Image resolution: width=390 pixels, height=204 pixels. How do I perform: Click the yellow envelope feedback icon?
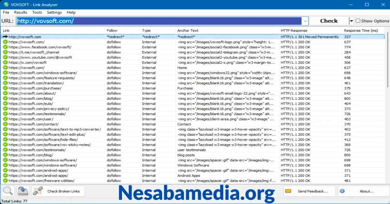(x=288, y=191)
